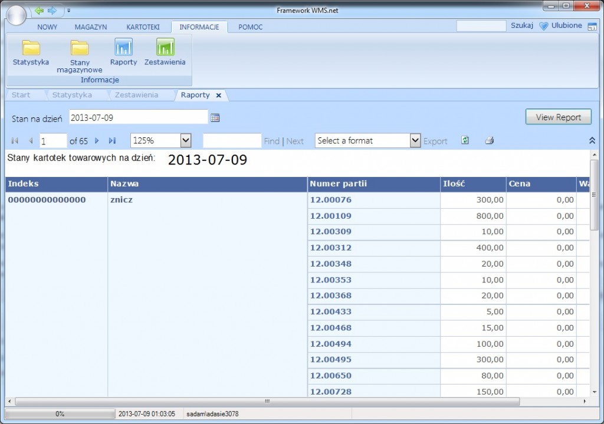This screenshot has height=424, width=604.
Task: Switch to MAGAZYN ribbon tab
Action: [x=91, y=27]
